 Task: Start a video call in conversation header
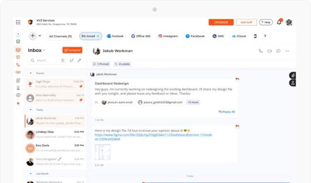tap(270, 51)
